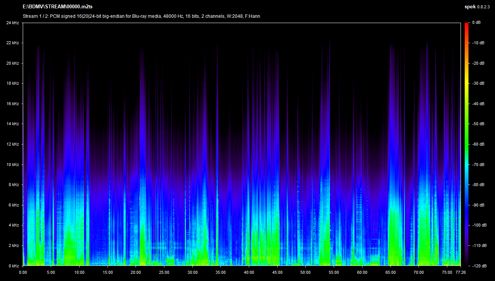
Task: Select the 77:26 end time marker
Action: point(461,272)
